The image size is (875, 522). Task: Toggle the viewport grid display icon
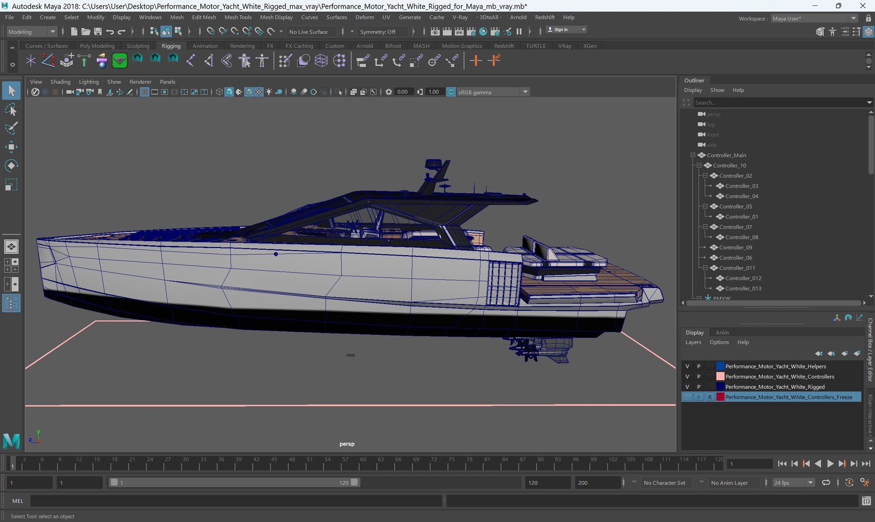[144, 92]
